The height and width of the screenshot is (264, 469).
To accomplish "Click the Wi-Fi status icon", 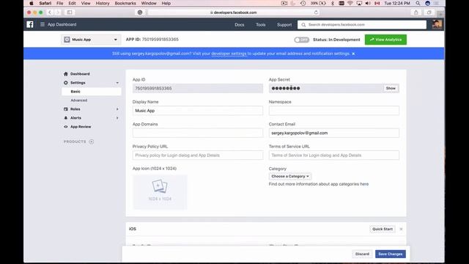I will (350, 3).
